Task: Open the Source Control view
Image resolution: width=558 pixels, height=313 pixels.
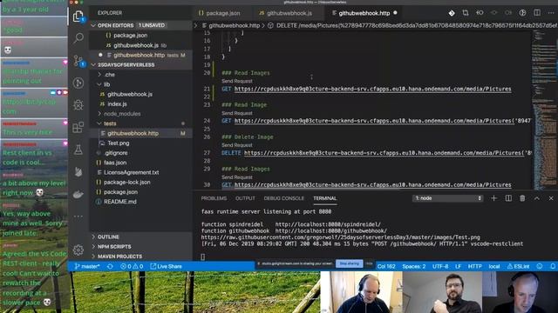Action: coord(78,61)
